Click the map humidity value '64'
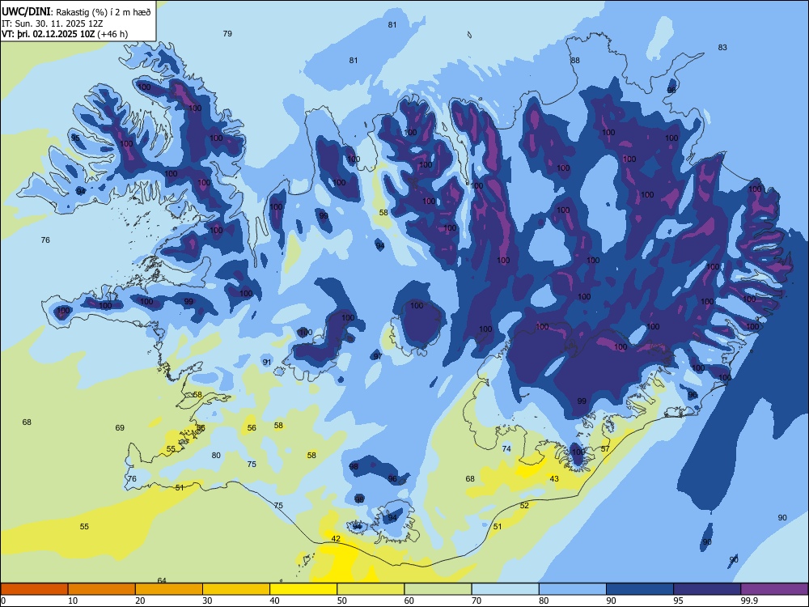This screenshot has width=809, height=607. click(x=162, y=580)
